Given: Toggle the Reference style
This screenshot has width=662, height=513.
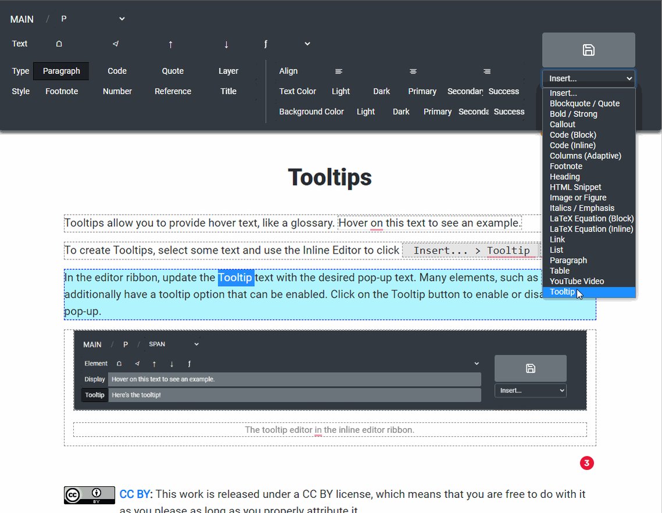Looking at the screenshot, I should pyautogui.click(x=173, y=91).
